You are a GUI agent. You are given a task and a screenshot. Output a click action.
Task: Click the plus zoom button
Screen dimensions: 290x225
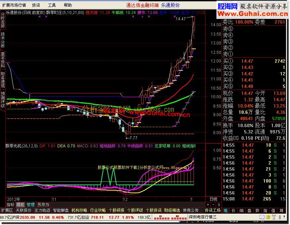(208, 205)
